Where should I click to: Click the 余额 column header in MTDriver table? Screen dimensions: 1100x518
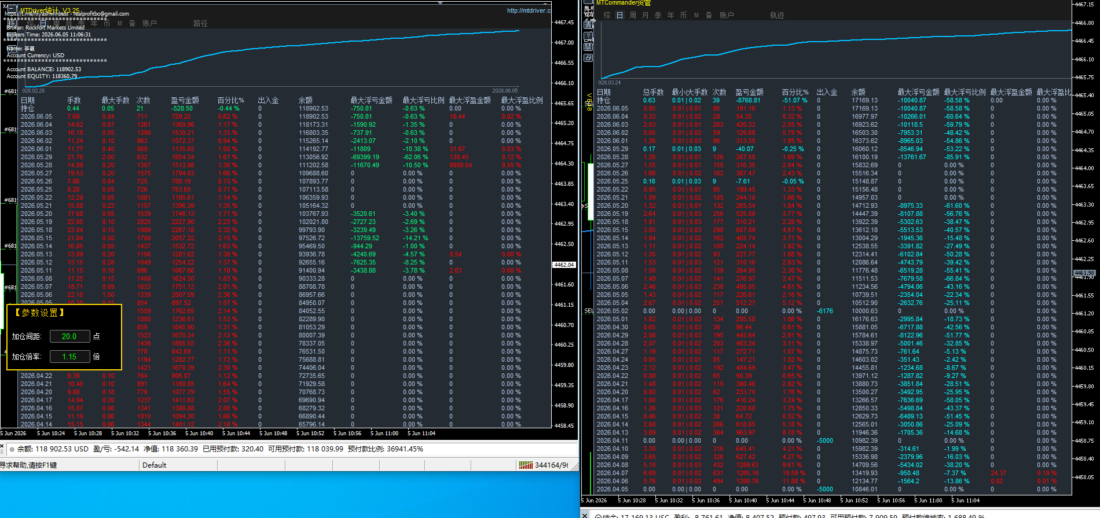click(x=305, y=100)
